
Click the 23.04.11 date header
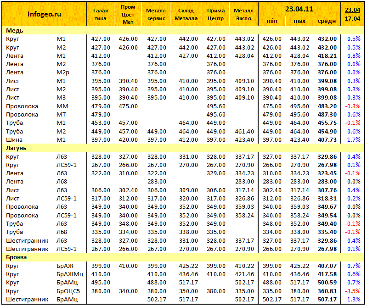click(x=299, y=9)
